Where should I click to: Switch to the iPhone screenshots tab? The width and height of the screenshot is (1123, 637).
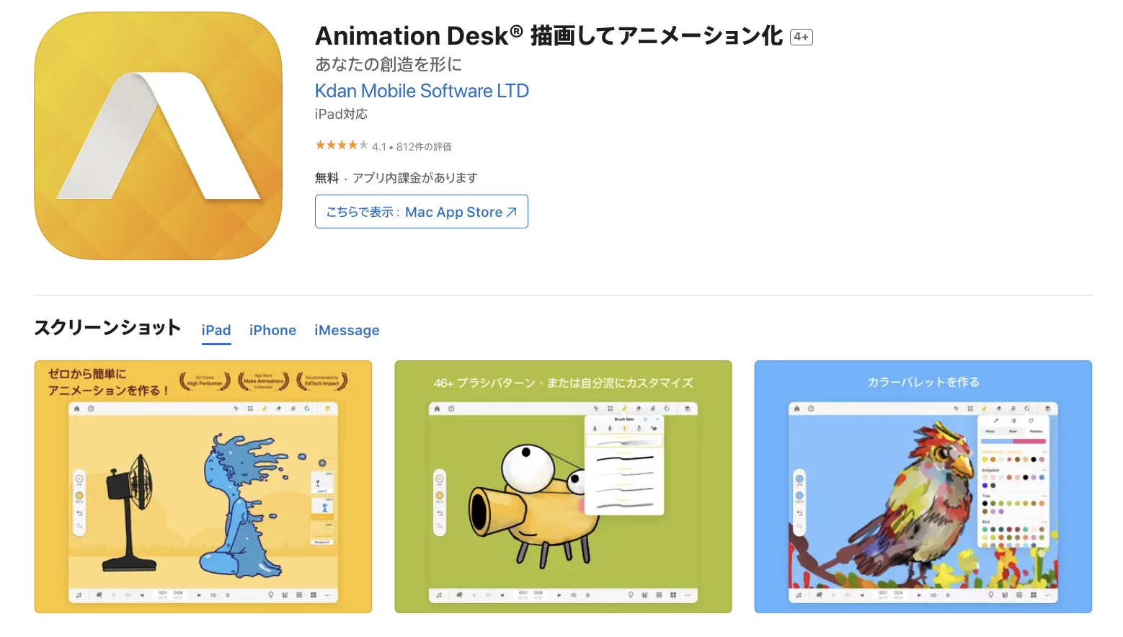coord(272,330)
